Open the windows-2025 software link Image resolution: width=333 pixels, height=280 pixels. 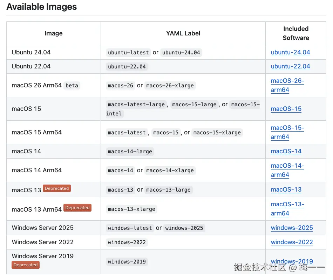pos(292,228)
